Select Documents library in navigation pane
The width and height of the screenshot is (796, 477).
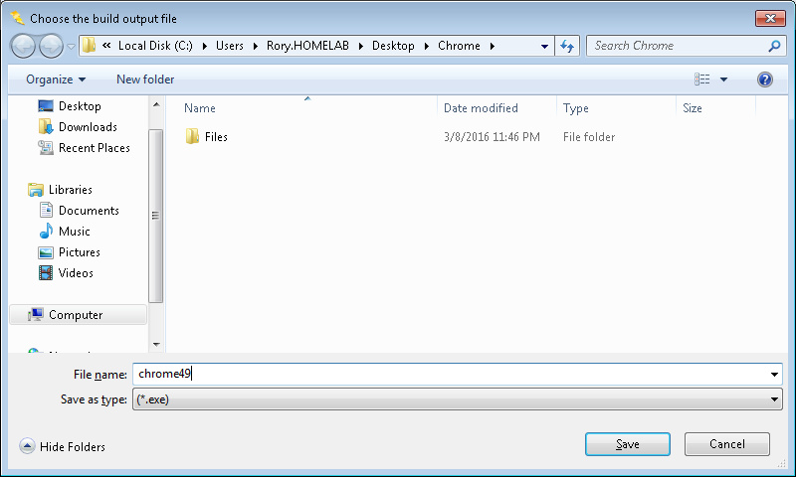click(x=89, y=211)
